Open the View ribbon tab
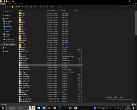Image resolution: width=137 pixels, height=110 pixels. (x=21, y=4)
